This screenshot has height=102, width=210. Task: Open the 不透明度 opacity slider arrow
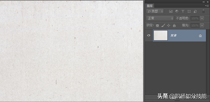(x=202, y=18)
